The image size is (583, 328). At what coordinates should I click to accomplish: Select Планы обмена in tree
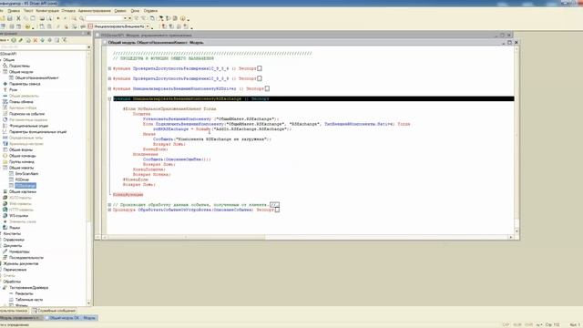pyautogui.click(x=21, y=101)
